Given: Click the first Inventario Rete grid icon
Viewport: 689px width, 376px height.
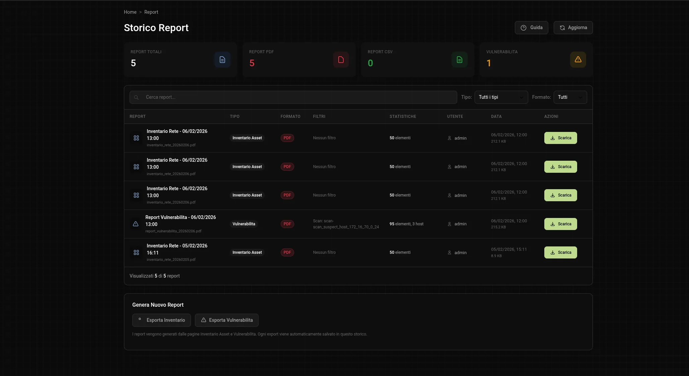Looking at the screenshot, I should [136, 138].
